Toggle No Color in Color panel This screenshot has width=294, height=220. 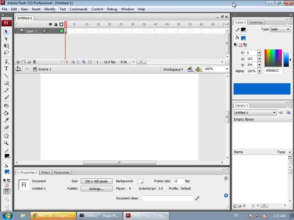[240, 45]
